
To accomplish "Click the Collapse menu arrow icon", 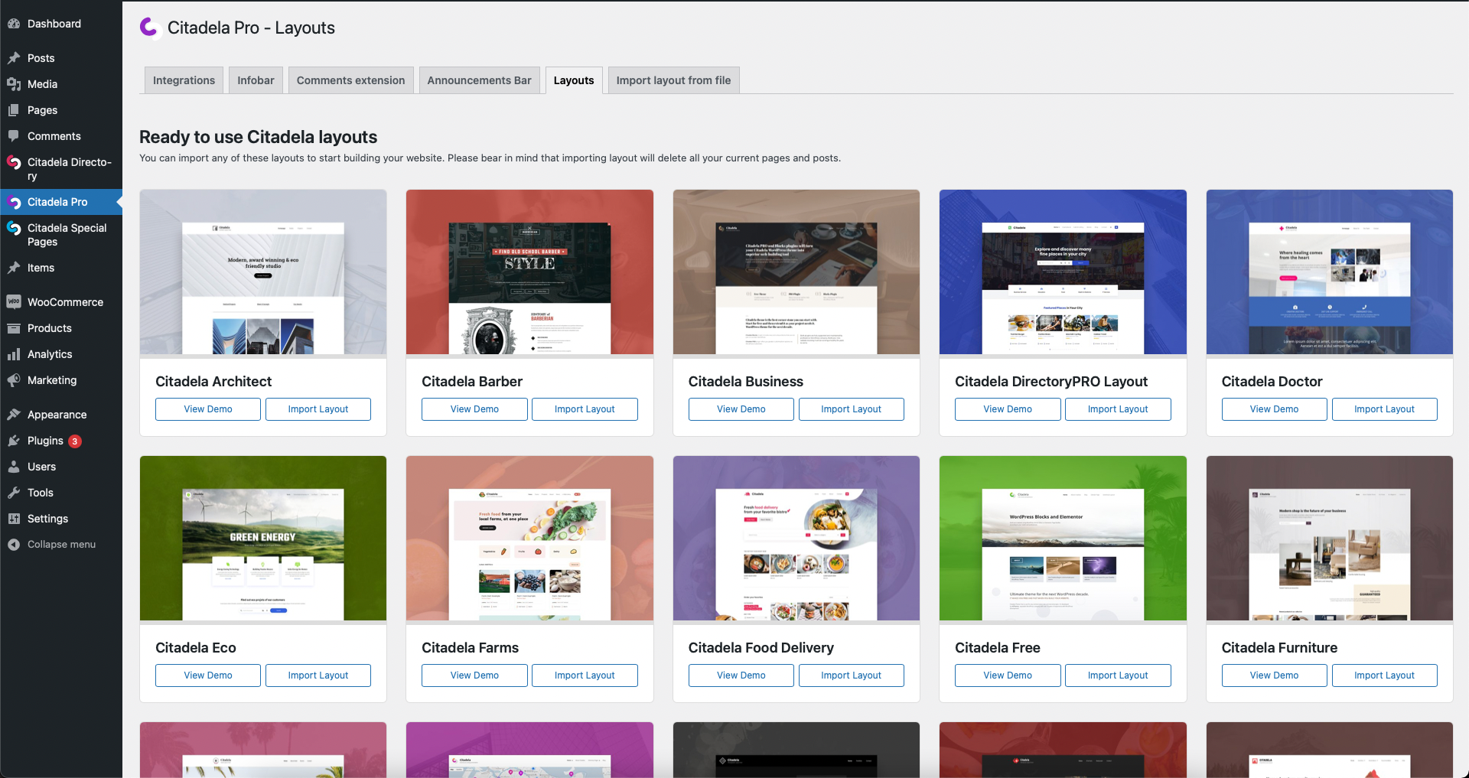I will [x=14, y=545].
